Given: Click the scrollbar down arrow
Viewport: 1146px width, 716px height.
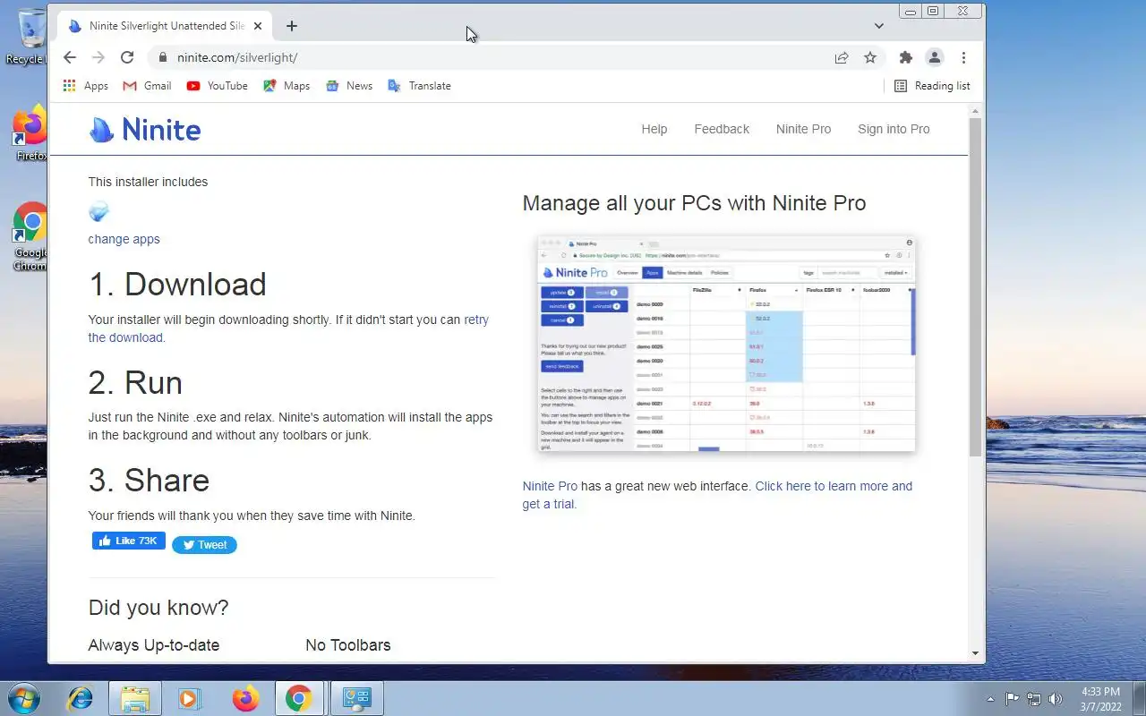Looking at the screenshot, I should [976, 653].
